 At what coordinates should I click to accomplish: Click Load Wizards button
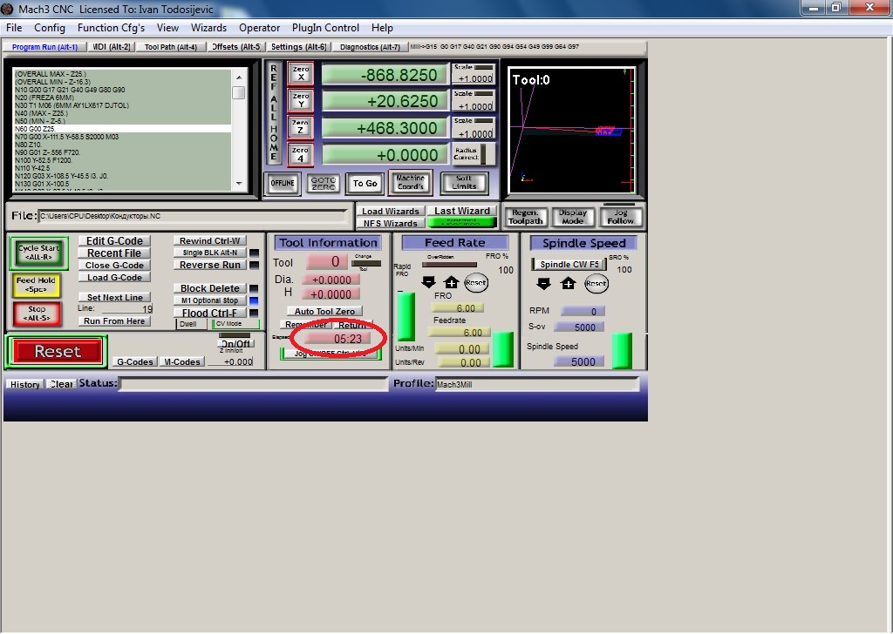click(x=391, y=211)
